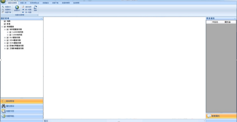Uncheck the 影像 layer checkbox

5,24
